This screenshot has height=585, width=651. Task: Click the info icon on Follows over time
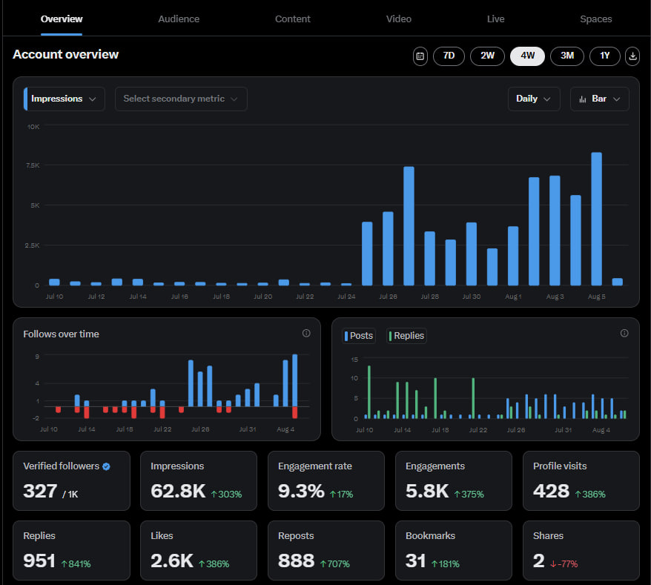306,334
